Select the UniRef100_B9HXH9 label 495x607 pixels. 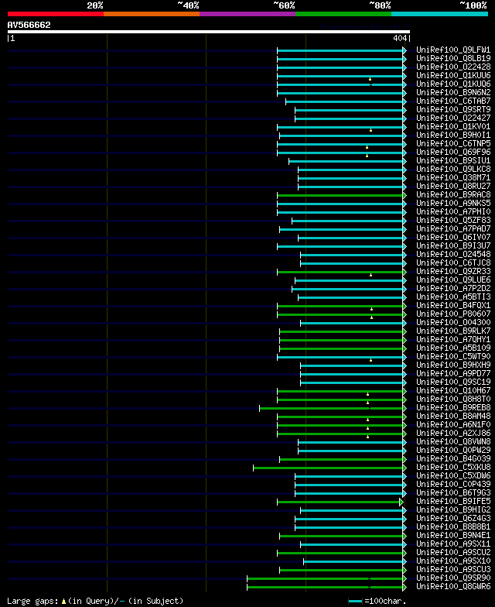(453, 365)
